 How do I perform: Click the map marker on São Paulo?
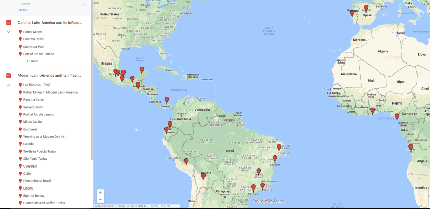[x=253, y=187]
